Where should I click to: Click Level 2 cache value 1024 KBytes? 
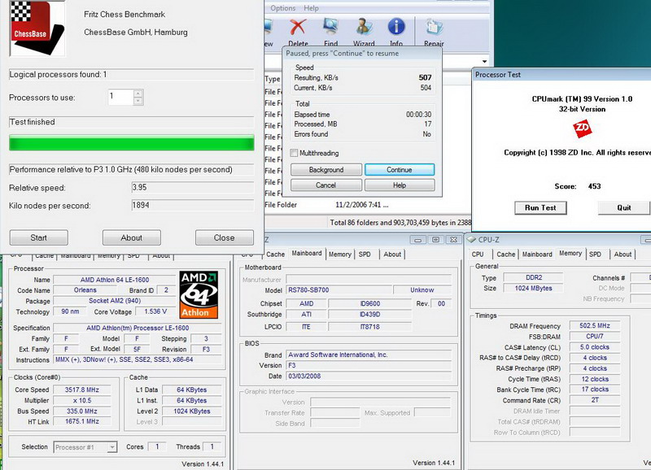[192, 411]
